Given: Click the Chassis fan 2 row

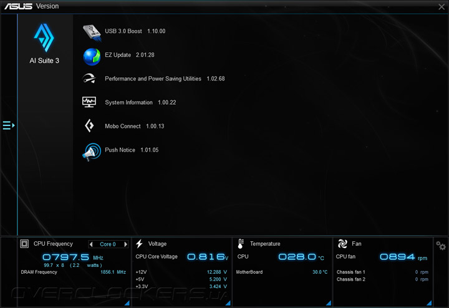Looking at the screenshot, I should tap(382, 279).
